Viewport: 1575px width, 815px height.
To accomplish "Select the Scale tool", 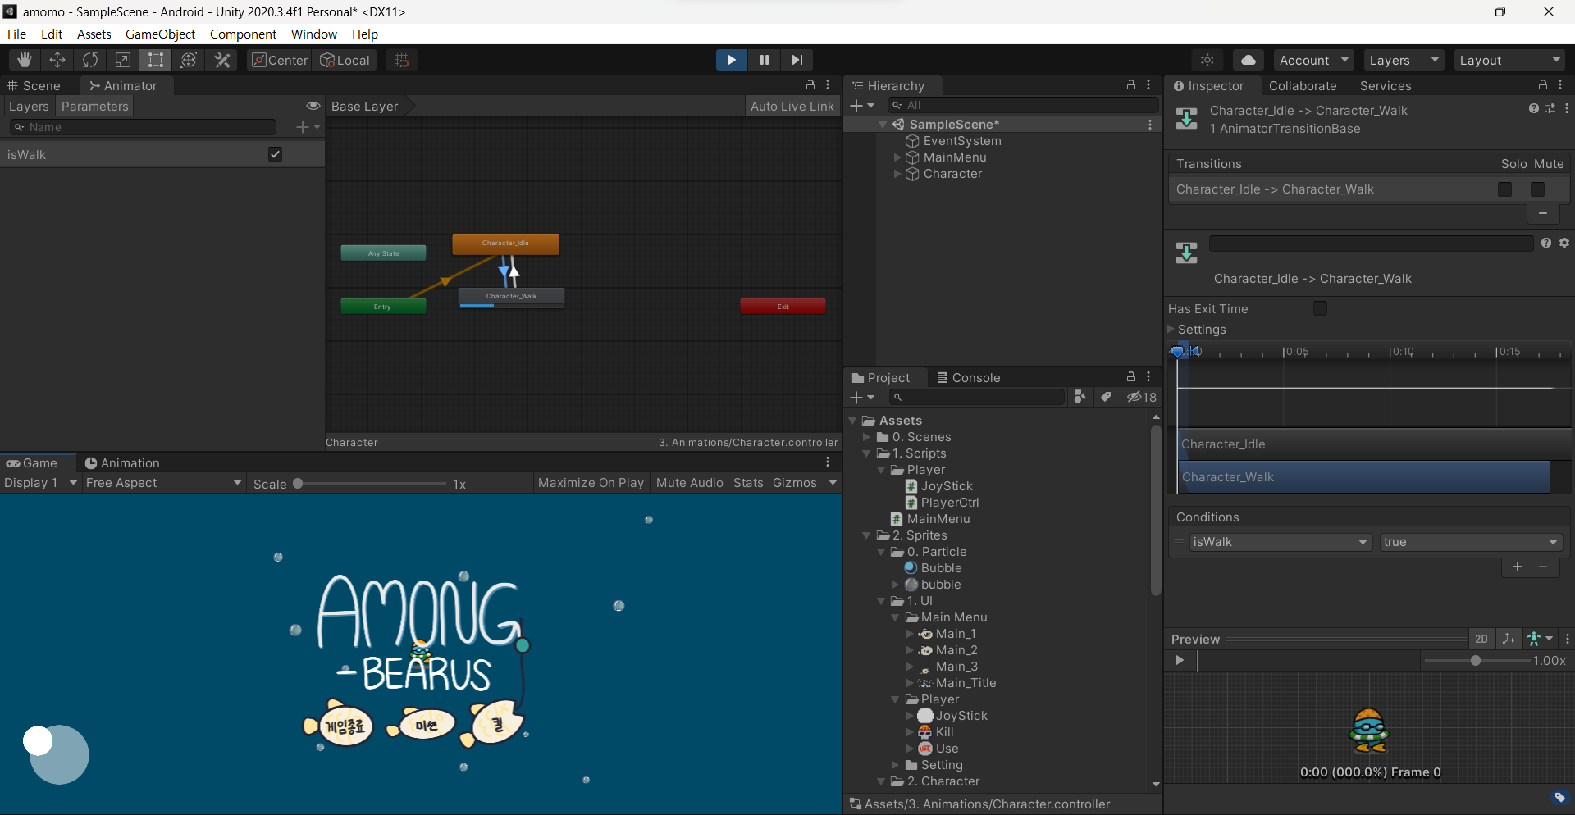I will [x=123, y=60].
